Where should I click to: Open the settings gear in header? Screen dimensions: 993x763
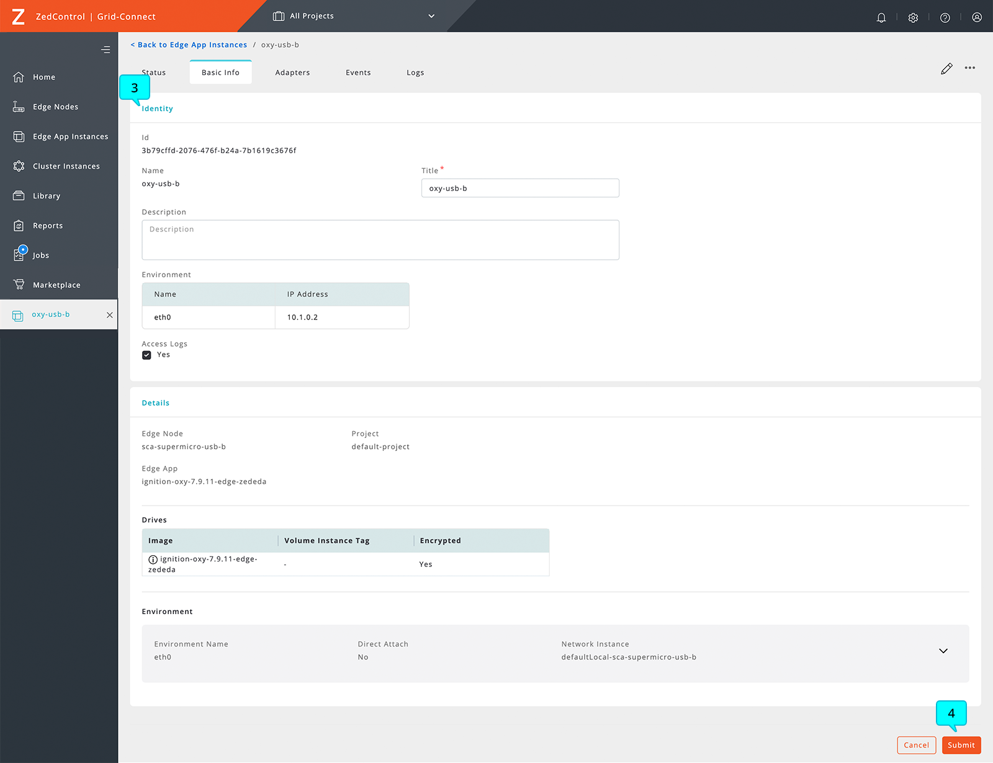click(x=913, y=17)
